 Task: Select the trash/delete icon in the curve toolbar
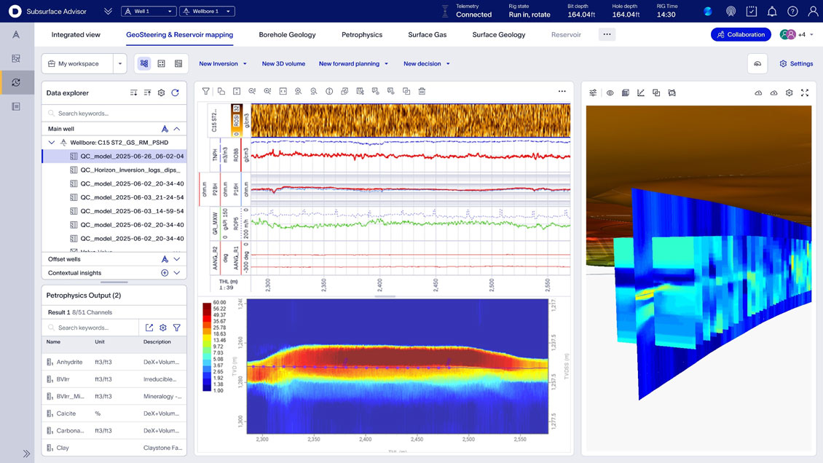coord(422,91)
